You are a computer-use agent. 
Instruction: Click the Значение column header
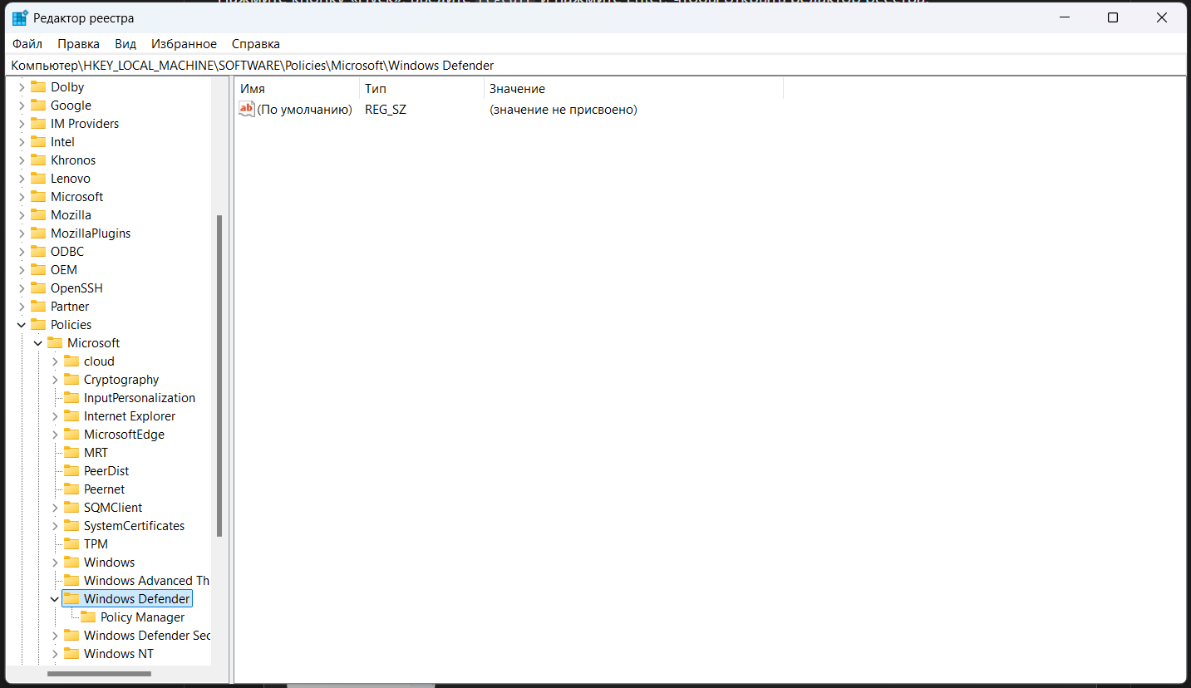click(633, 89)
